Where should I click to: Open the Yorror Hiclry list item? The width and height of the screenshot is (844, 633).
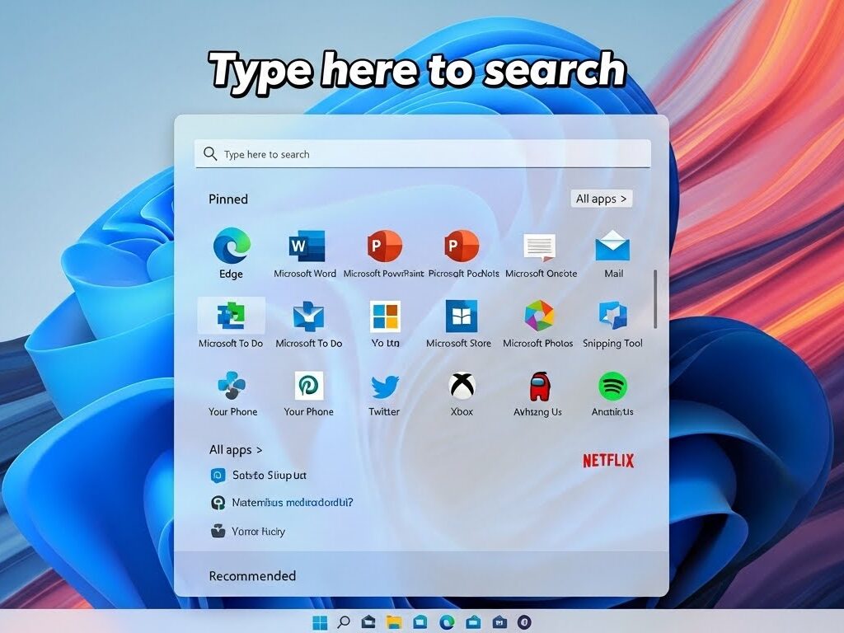[x=247, y=532]
